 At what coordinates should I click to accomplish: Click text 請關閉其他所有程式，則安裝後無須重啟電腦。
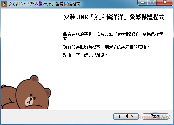click(x=106, y=47)
